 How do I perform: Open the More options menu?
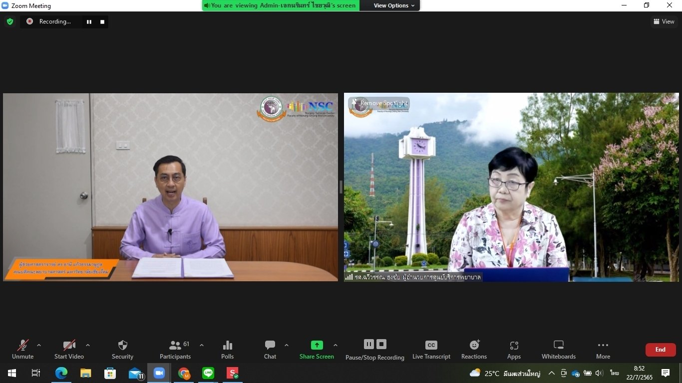click(x=603, y=349)
